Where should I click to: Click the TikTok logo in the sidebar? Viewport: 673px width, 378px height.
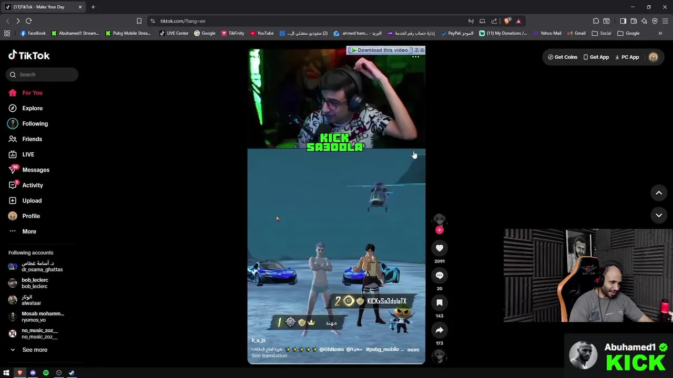pos(29,55)
